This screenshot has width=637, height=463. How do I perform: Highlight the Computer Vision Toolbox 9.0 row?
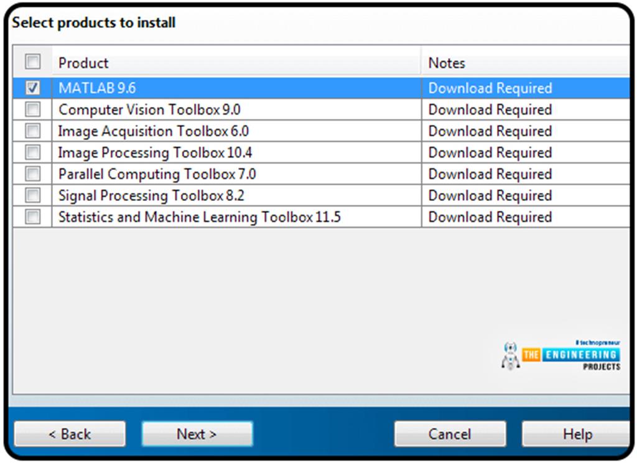(x=149, y=110)
